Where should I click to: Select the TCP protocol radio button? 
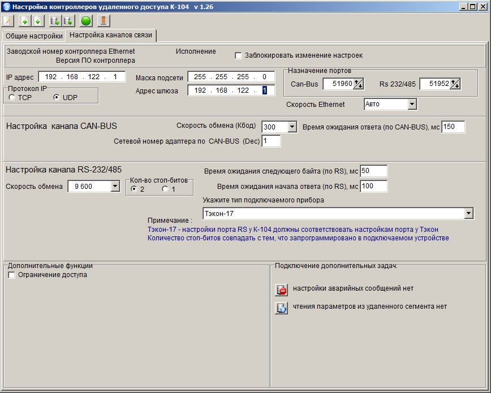(12, 97)
